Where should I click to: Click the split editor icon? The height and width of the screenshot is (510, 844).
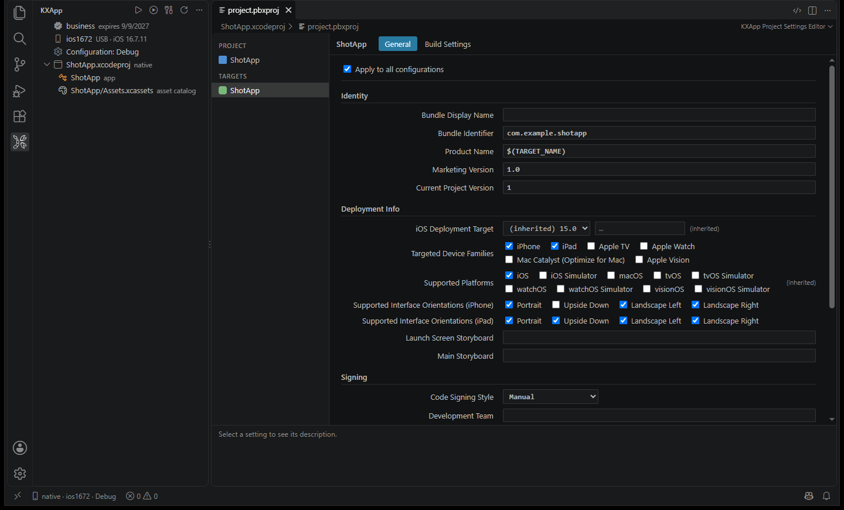[x=812, y=11]
